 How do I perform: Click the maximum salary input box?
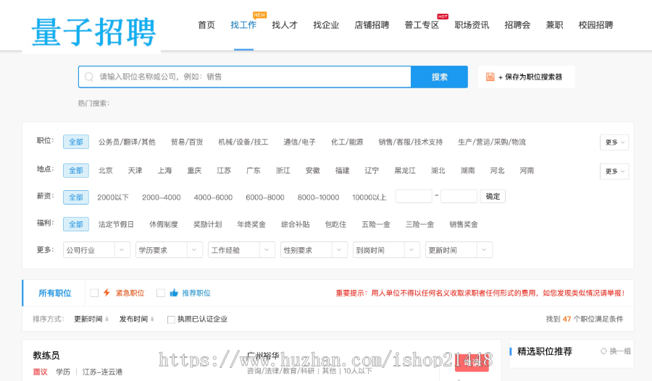click(459, 197)
